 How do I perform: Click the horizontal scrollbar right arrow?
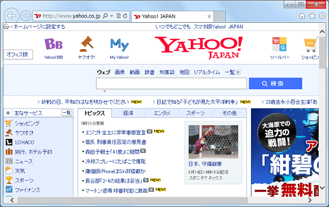[x=310, y=200]
